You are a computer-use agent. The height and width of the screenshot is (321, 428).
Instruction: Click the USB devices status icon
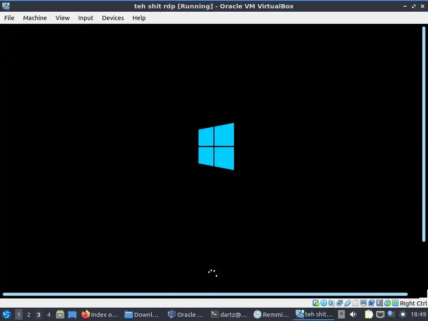(347, 303)
